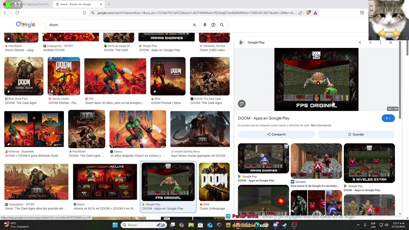The width and height of the screenshot is (409, 230).
Task: Open the IMDb Doom (Videojuego) image
Action: pos(214,182)
